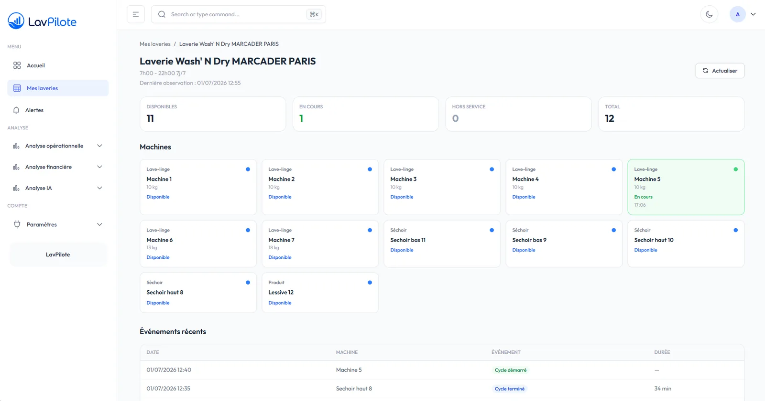
Task: Toggle the sidebar collapse hamburger button
Action: (x=136, y=14)
